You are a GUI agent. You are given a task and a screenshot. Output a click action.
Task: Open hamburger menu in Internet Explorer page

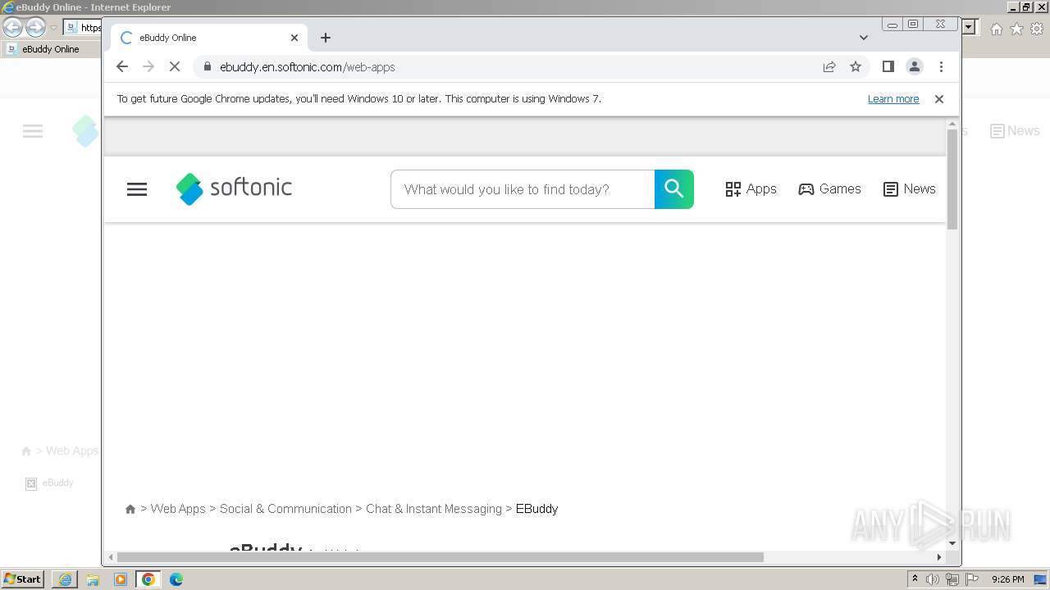(x=33, y=131)
